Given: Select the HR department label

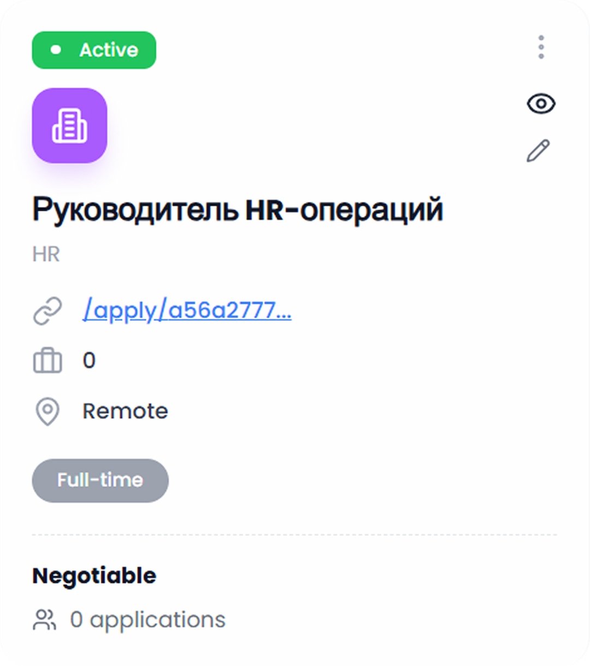Looking at the screenshot, I should [x=46, y=254].
